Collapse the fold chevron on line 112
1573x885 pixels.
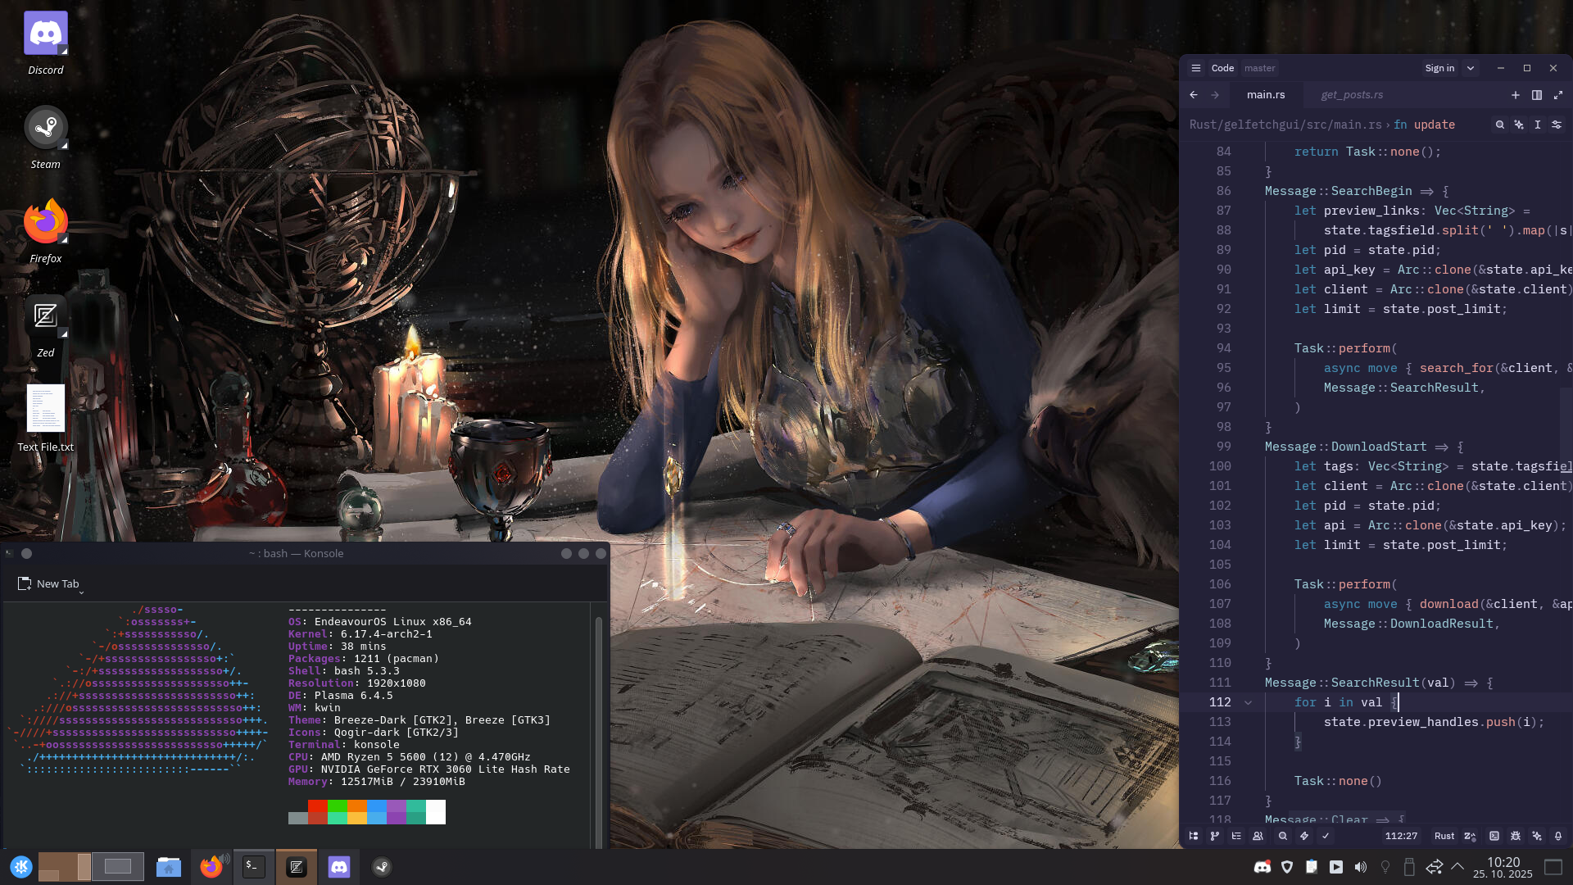[1248, 702]
